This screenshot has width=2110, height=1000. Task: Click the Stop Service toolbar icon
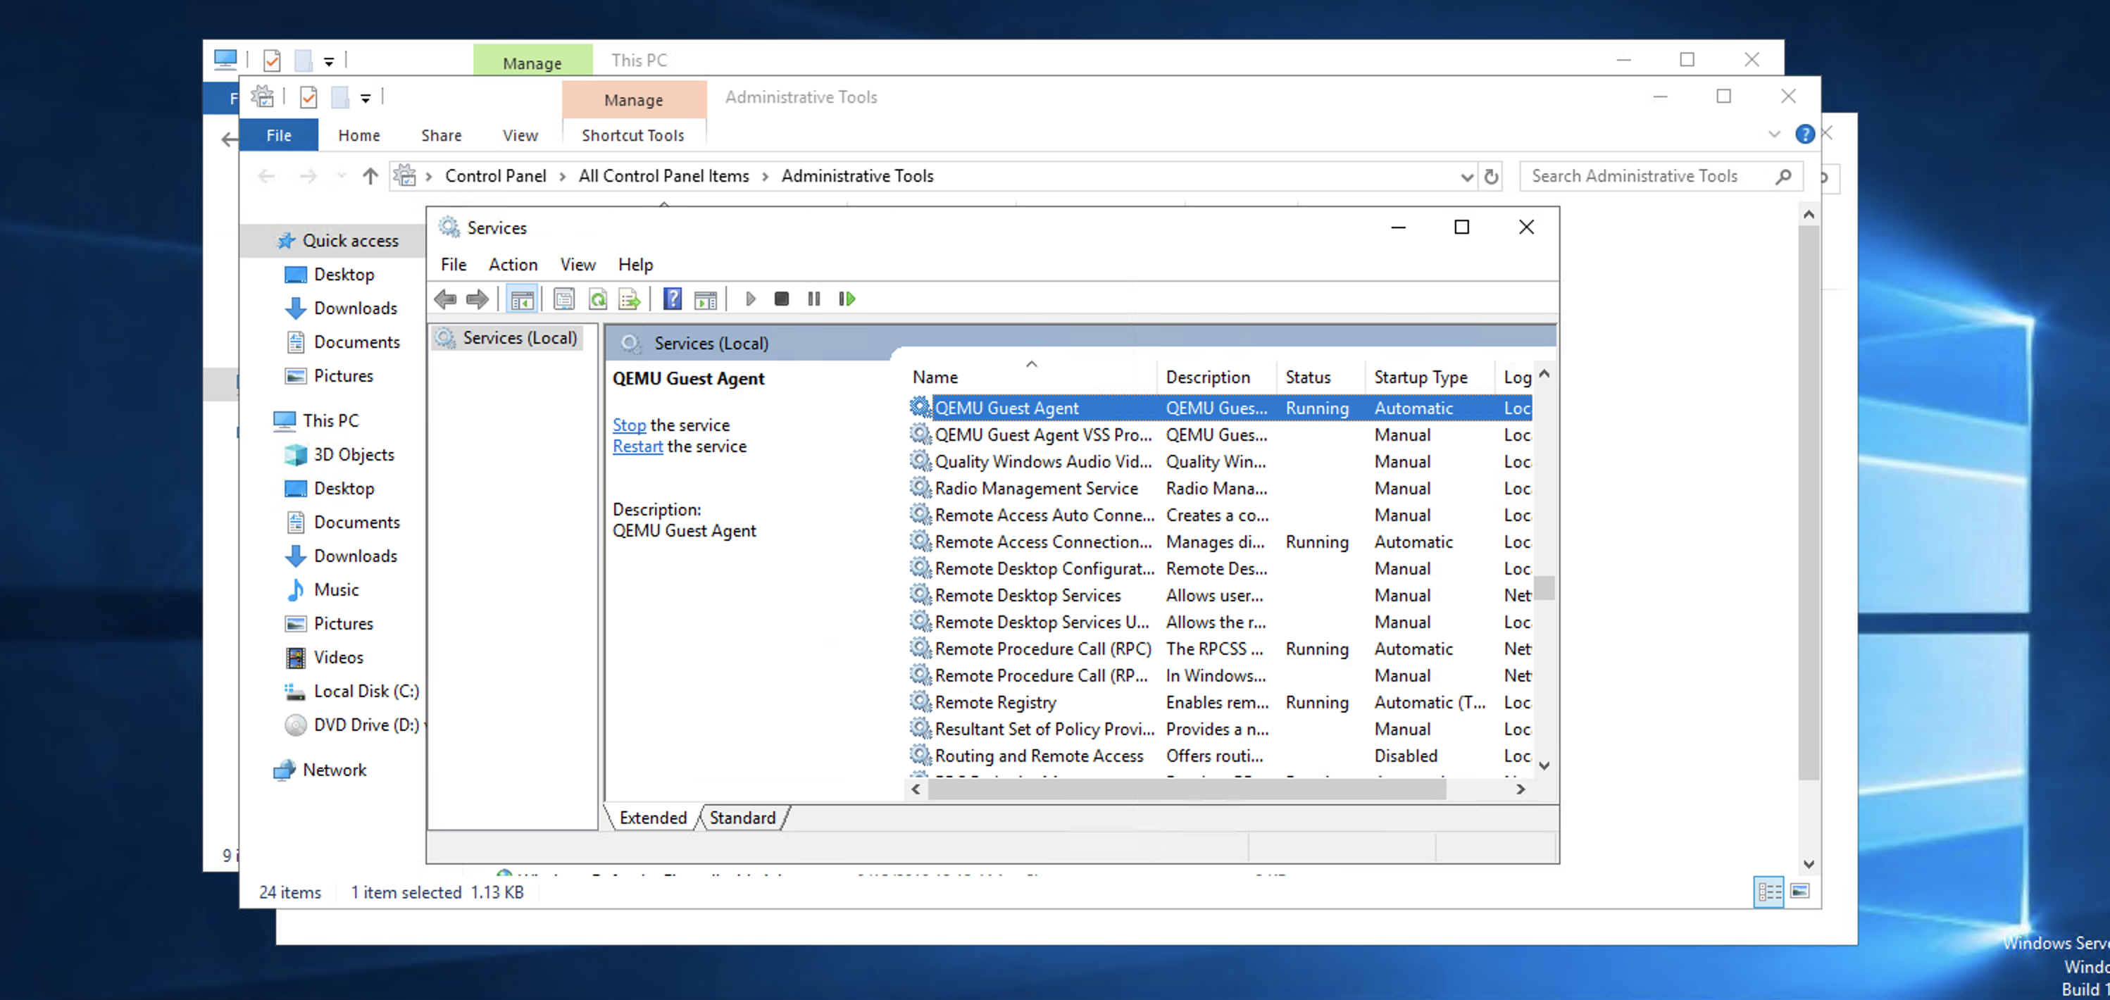(782, 299)
